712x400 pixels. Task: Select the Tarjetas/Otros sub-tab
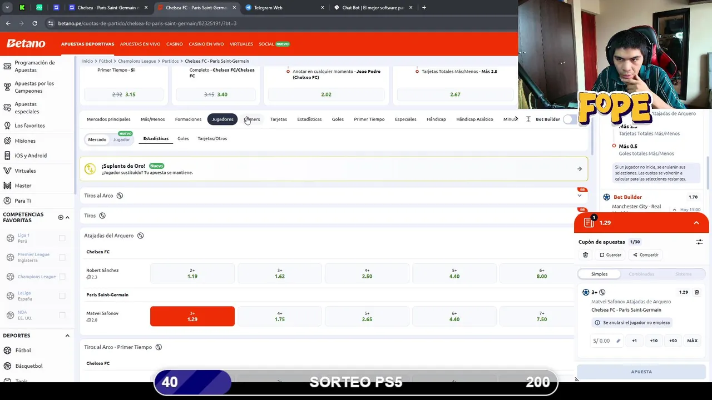pyautogui.click(x=212, y=138)
